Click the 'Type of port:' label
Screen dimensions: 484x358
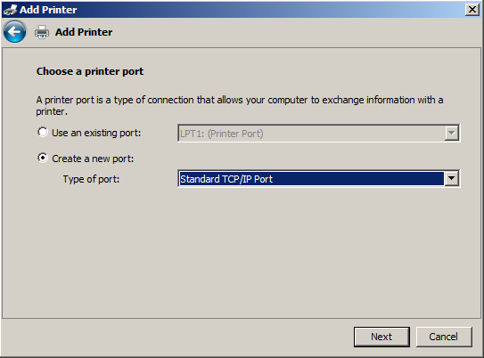click(x=91, y=179)
